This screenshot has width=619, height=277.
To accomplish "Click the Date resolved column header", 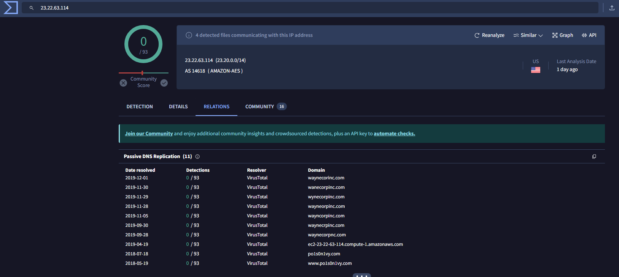I will click(140, 170).
